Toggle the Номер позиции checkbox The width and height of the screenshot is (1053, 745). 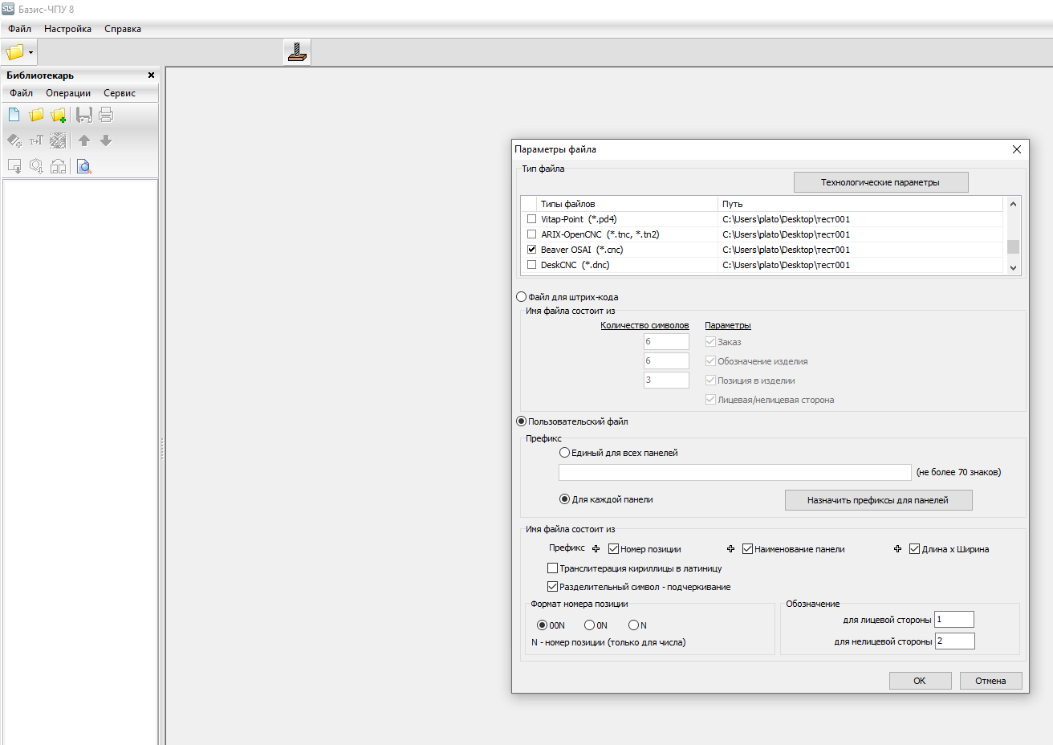613,549
